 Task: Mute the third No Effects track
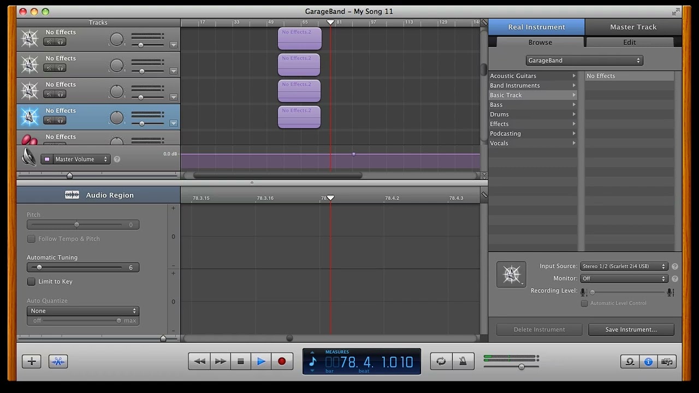[49, 94]
